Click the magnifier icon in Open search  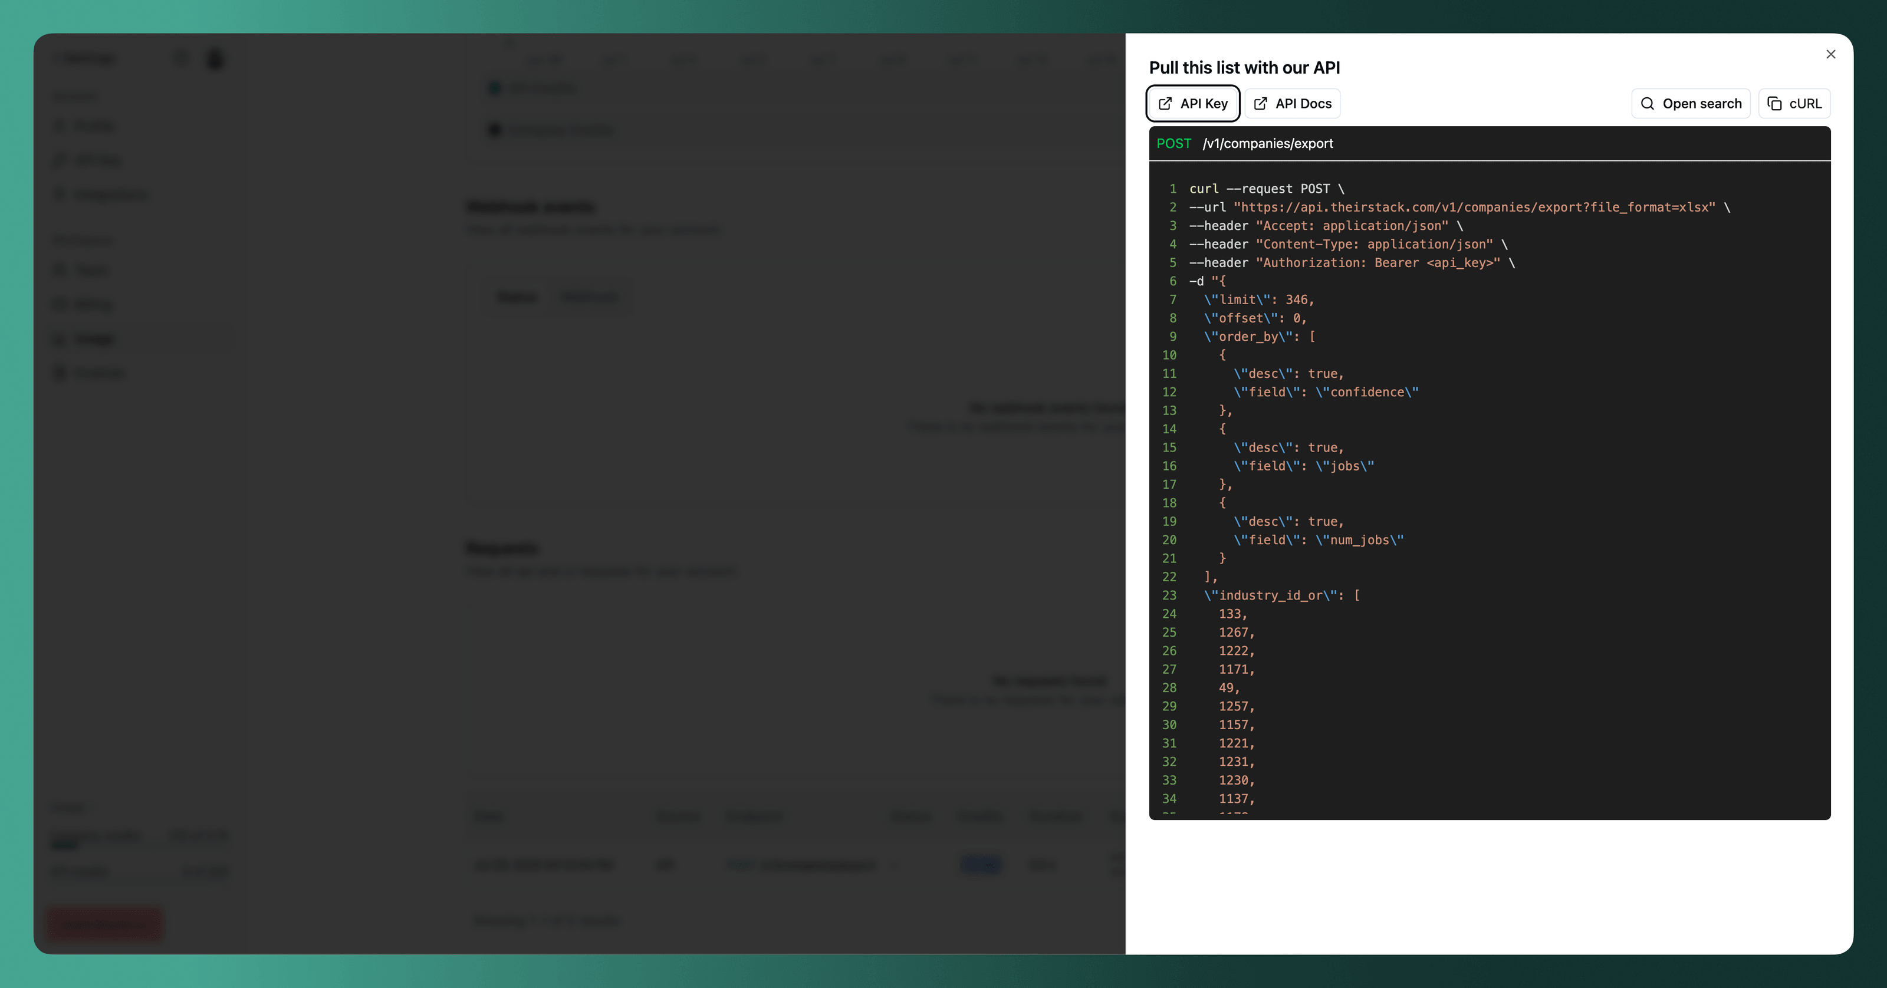[x=1647, y=103]
